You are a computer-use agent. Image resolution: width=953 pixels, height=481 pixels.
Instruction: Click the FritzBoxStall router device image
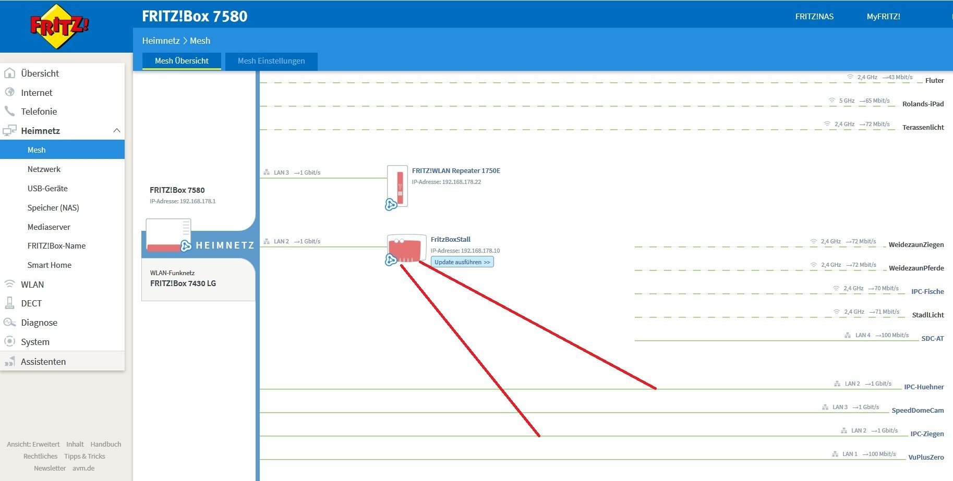pyautogui.click(x=407, y=248)
